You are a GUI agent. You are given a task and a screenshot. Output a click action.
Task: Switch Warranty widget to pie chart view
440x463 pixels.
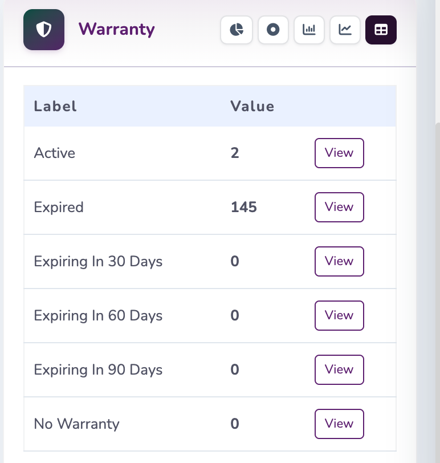[x=237, y=30]
